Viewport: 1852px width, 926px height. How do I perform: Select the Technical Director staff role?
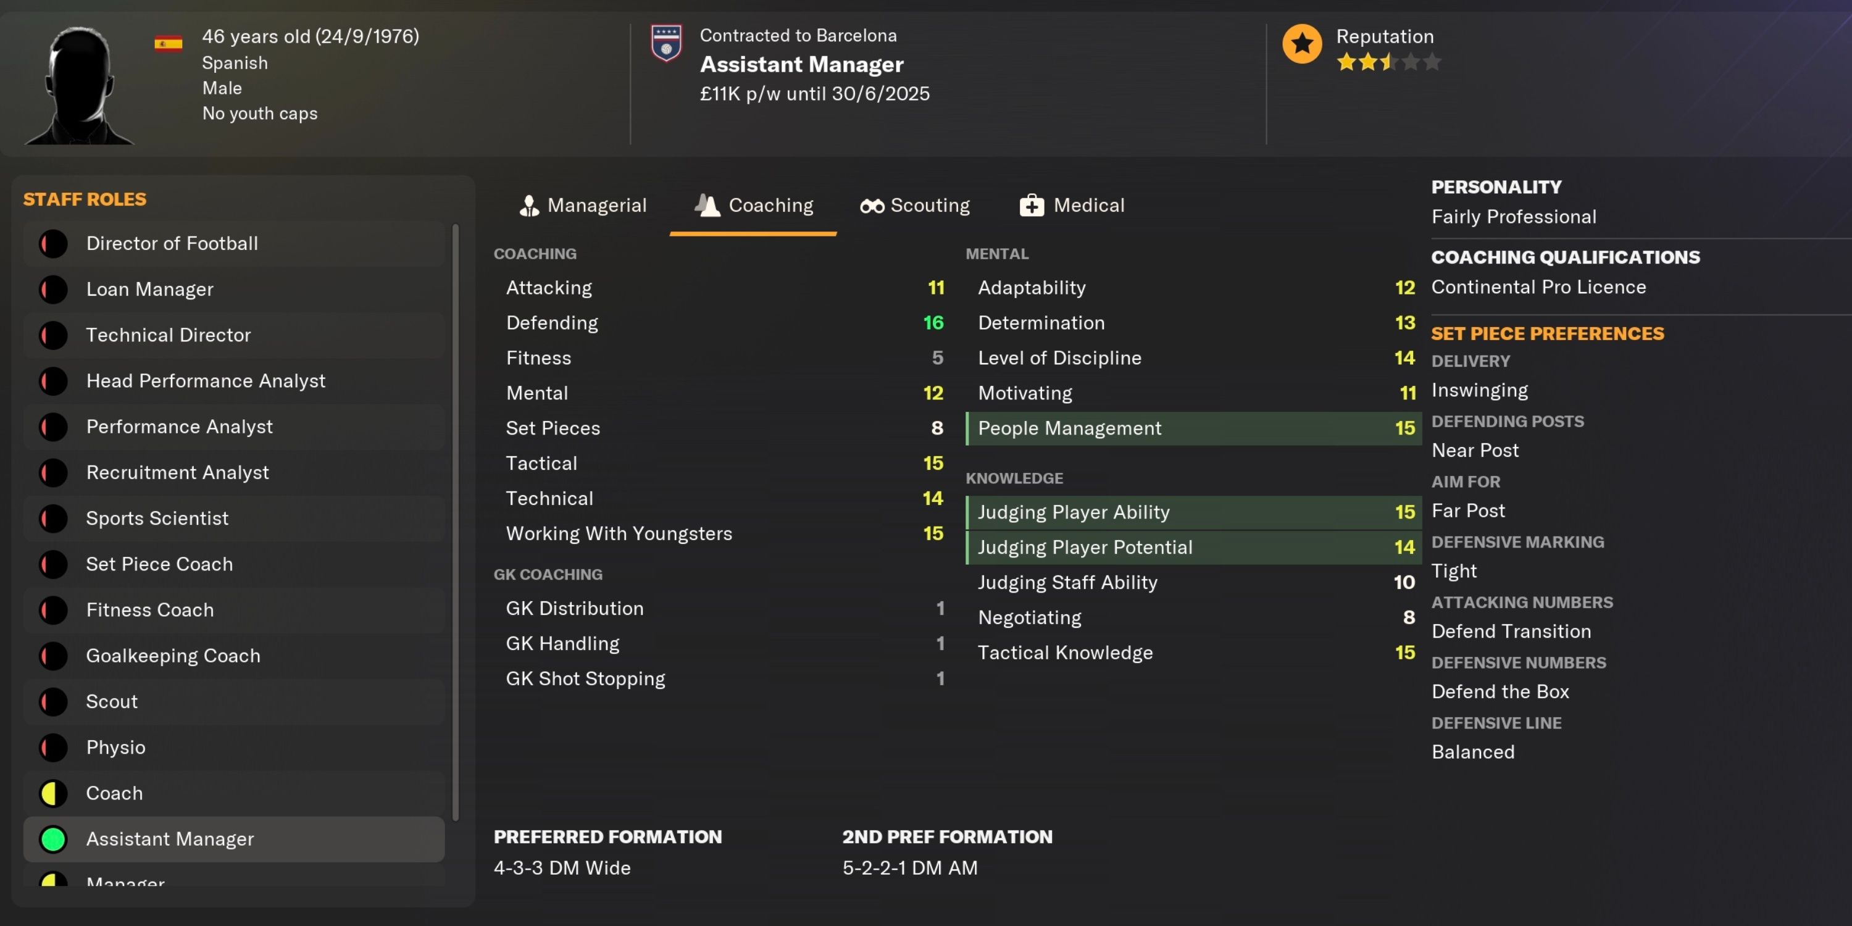(x=169, y=335)
